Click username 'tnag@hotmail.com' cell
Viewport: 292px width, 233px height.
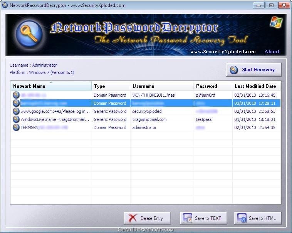pos(149,119)
